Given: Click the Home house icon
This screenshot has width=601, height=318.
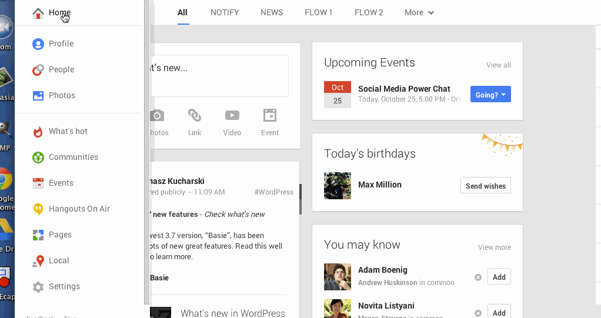Looking at the screenshot, I should click(38, 13).
